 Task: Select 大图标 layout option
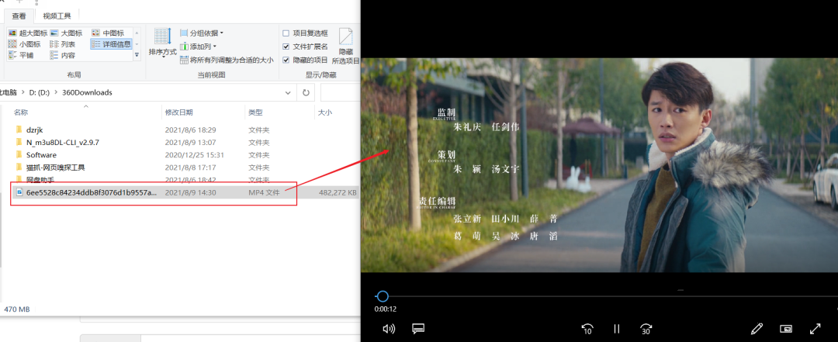click(x=66, y=33)
